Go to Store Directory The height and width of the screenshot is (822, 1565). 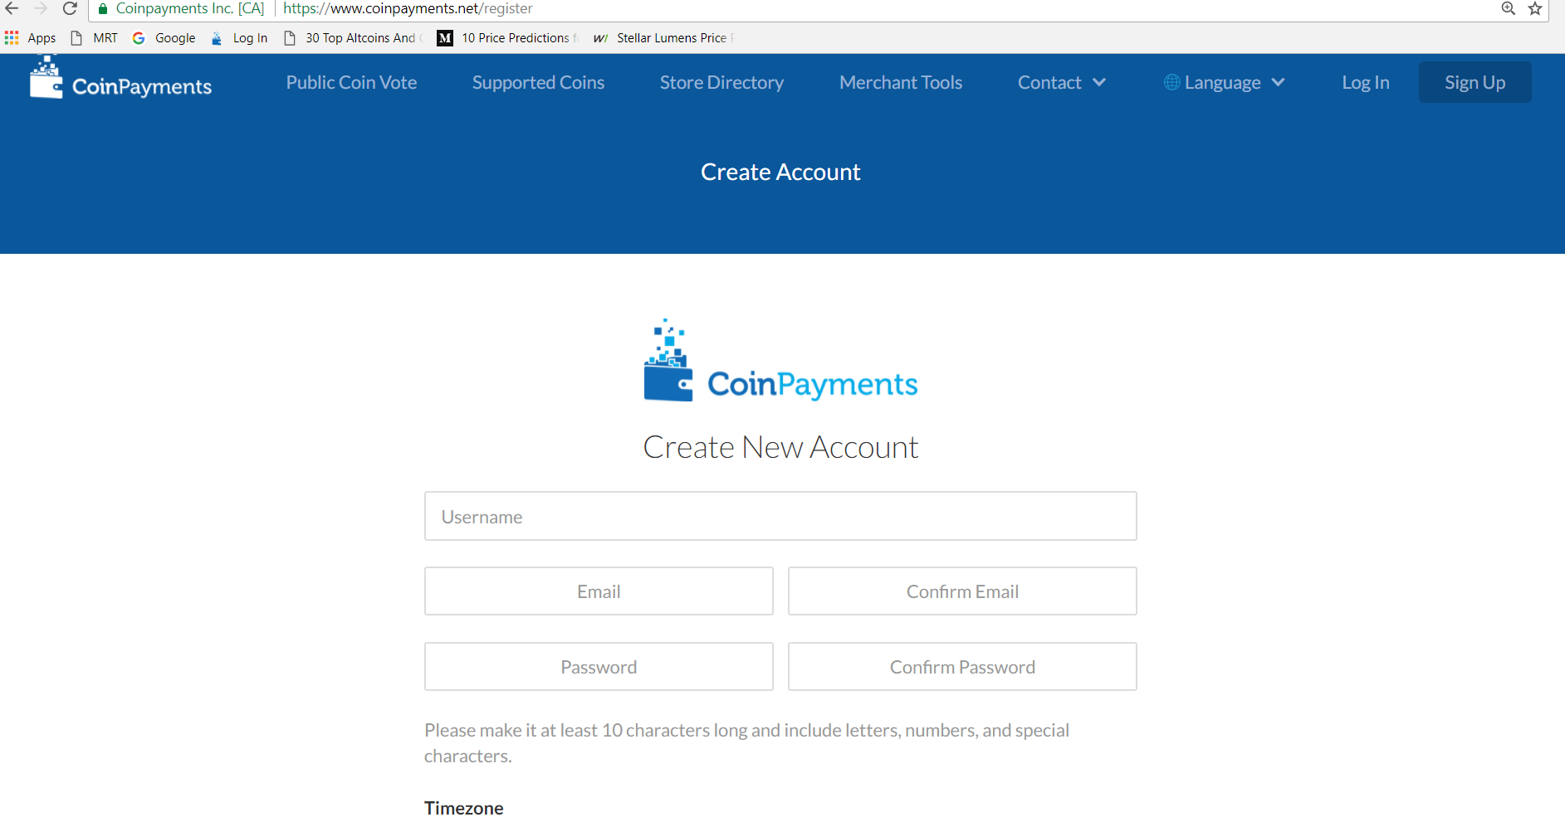pos(721,82)
